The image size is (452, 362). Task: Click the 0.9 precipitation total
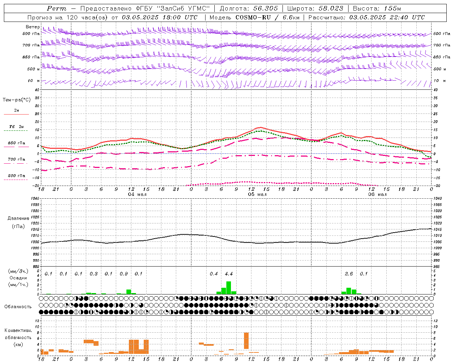124,274
